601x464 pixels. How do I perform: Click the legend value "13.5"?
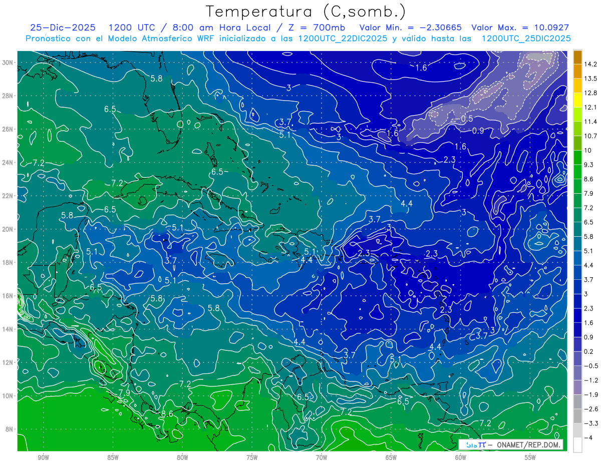tap(590, 79)
